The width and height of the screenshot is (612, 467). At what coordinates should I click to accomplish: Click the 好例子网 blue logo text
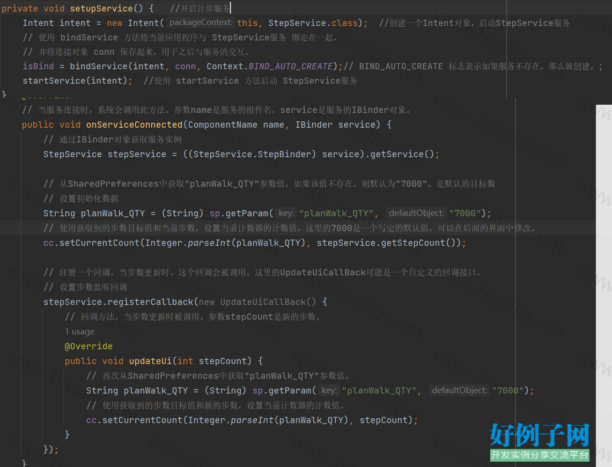coord(540,435)
